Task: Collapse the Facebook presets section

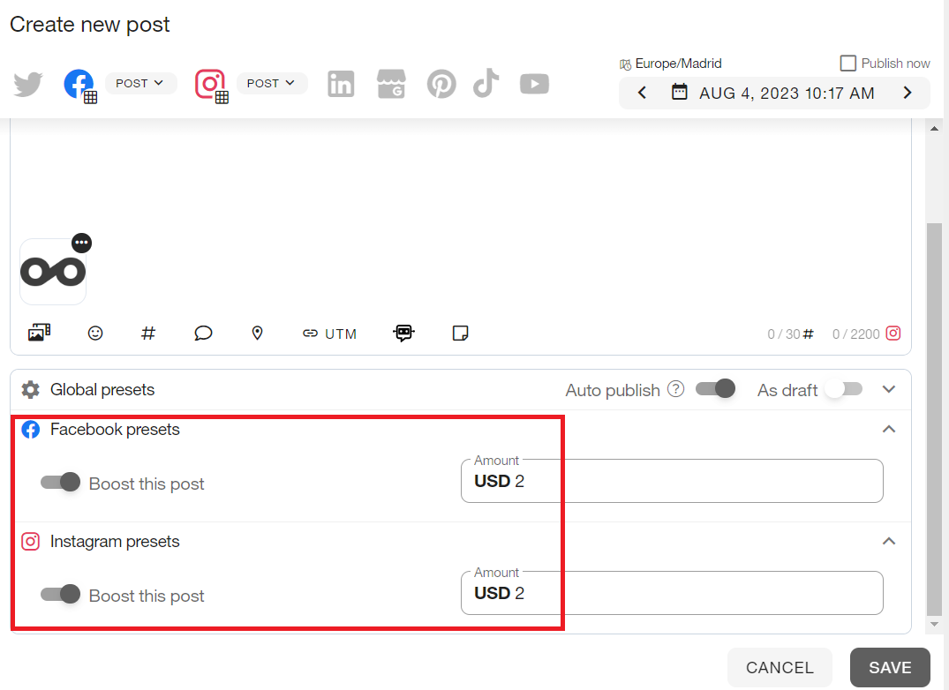Action: [x=889, y=430]
